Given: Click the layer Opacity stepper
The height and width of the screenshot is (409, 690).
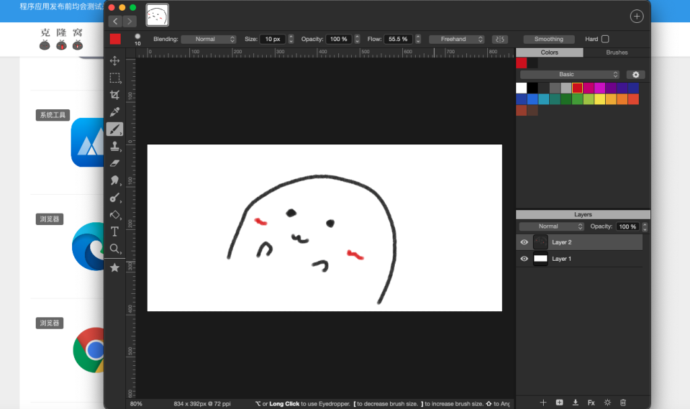Looking at the screenshot, I should click(645, 226).
